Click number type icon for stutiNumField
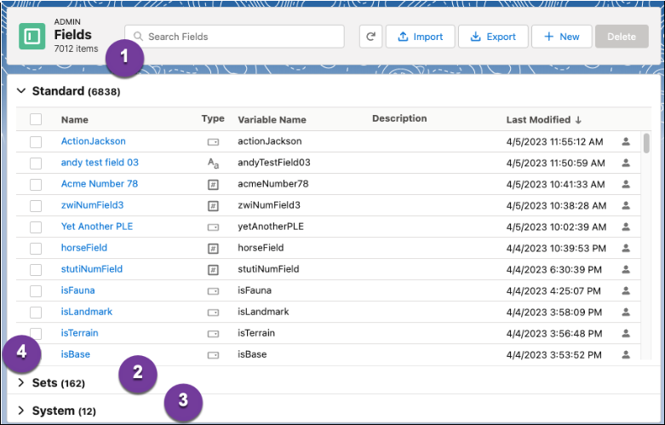This screenshot has height=425, width=665. coord(213,270)
